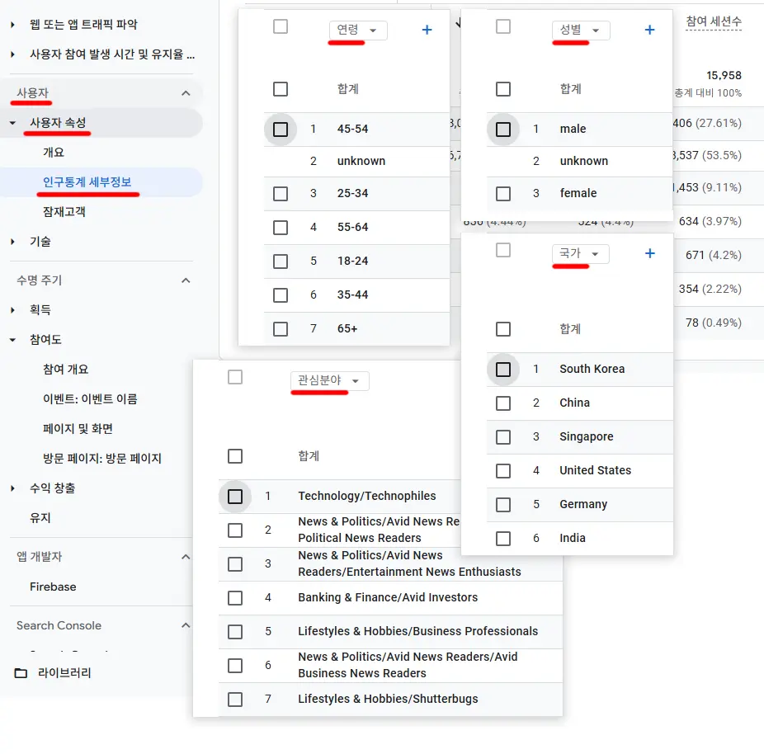Select 인구통계 세부정보 report

click(87, 182)
